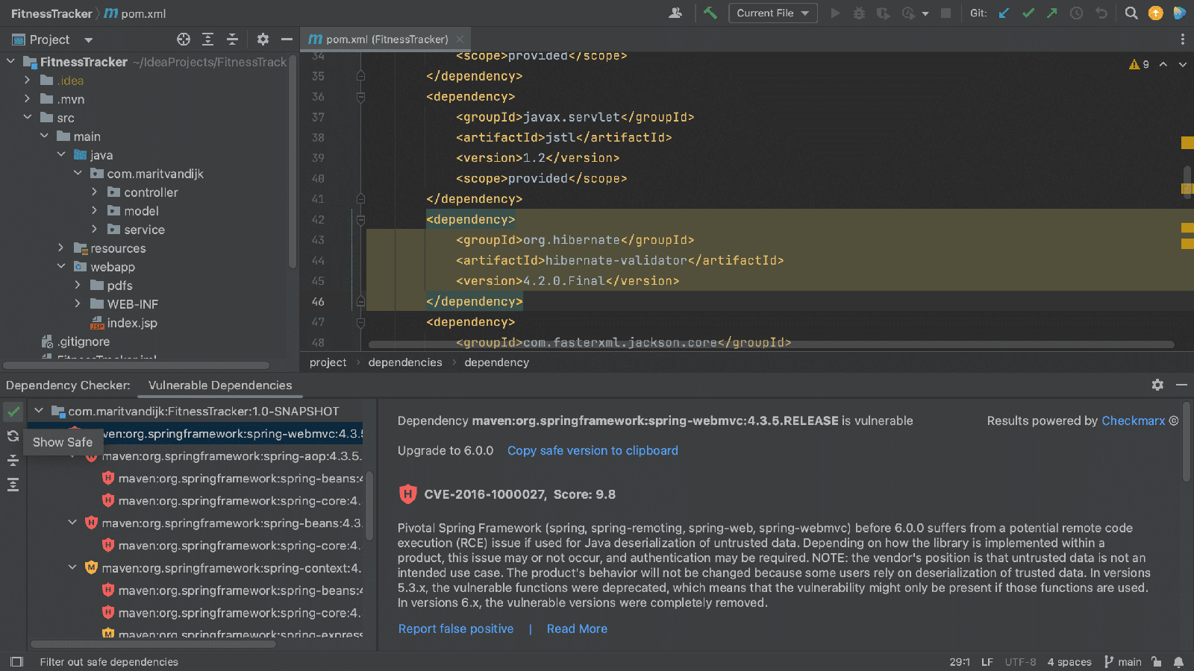Screen dimensions: 1194x671
Task: Toggle fold end marker at line 46
Action: click(x=360, y=302)
